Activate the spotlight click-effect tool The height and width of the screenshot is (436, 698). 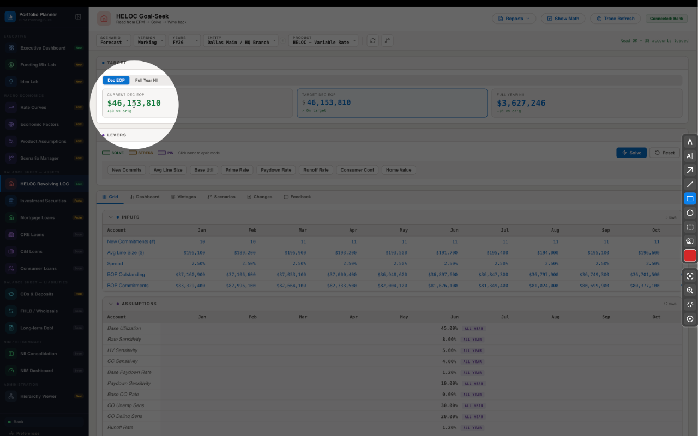[690, 305]
